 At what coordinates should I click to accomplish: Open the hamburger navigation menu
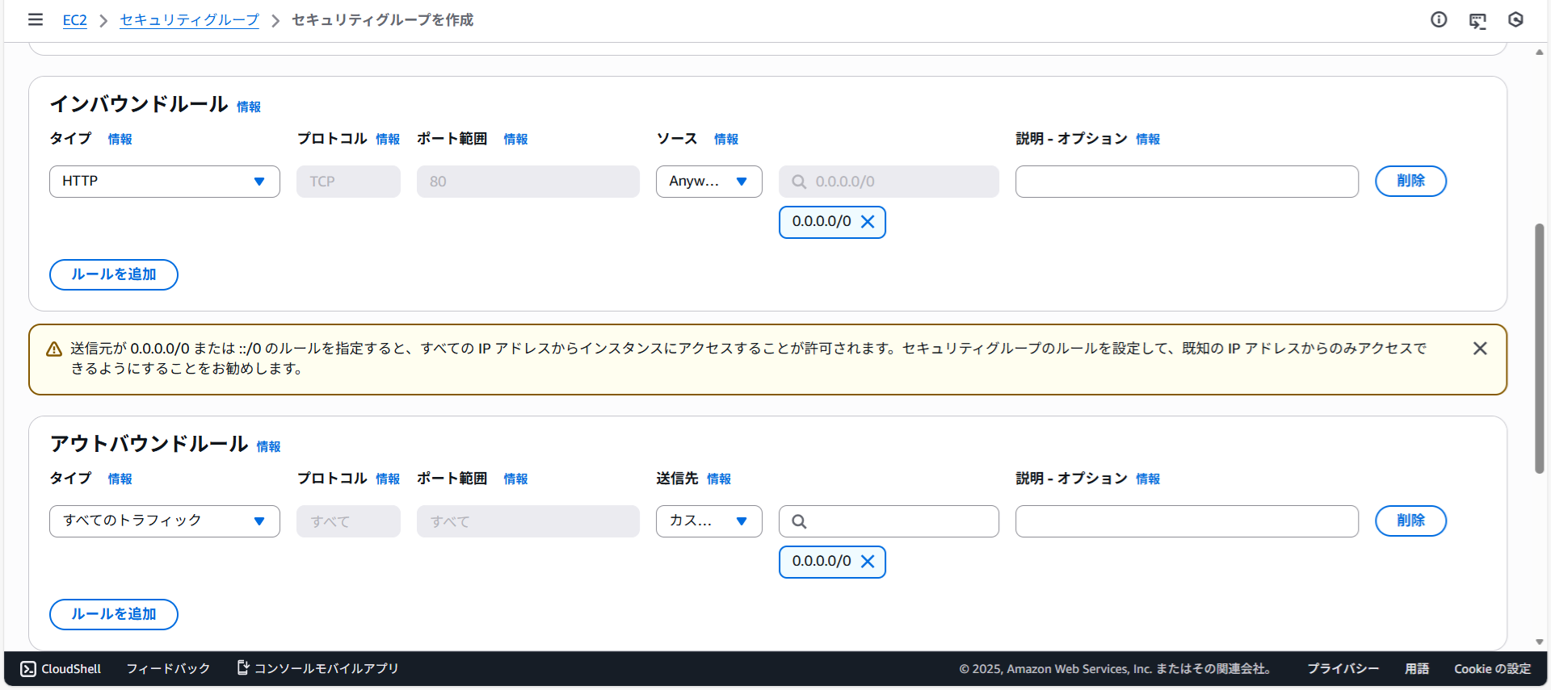[36, 19]
